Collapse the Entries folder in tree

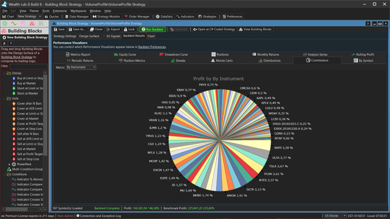point(4,73)
